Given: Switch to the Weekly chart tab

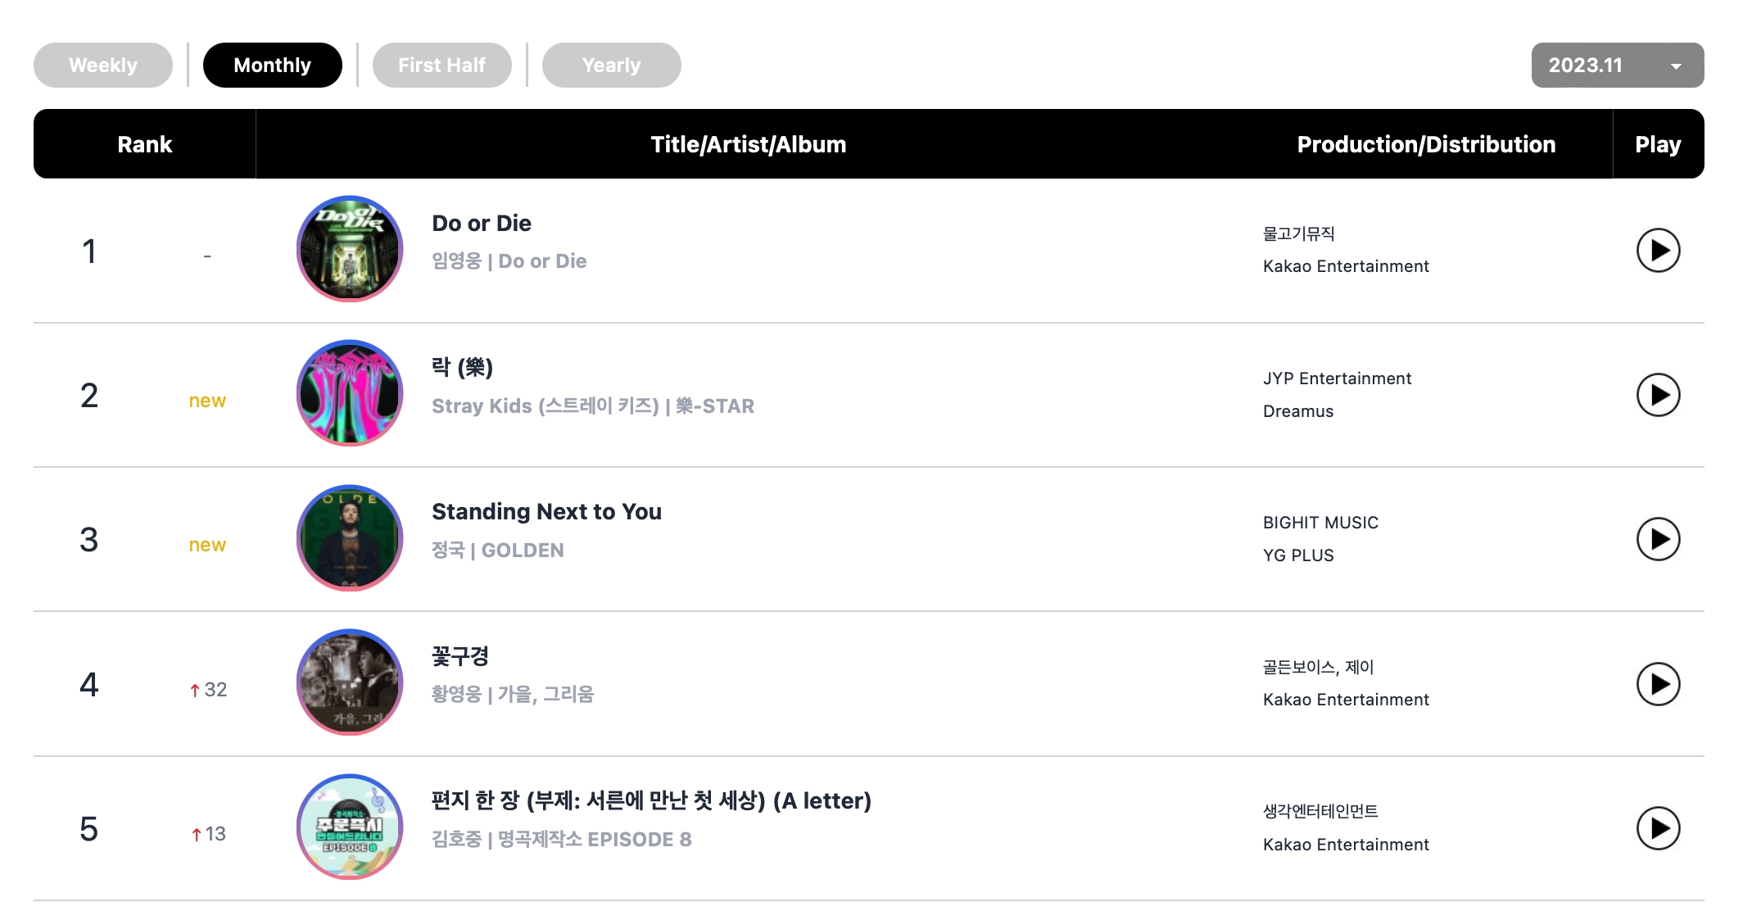Looking at the screenshot, I should pyautogui.click(x=103, y=66).
